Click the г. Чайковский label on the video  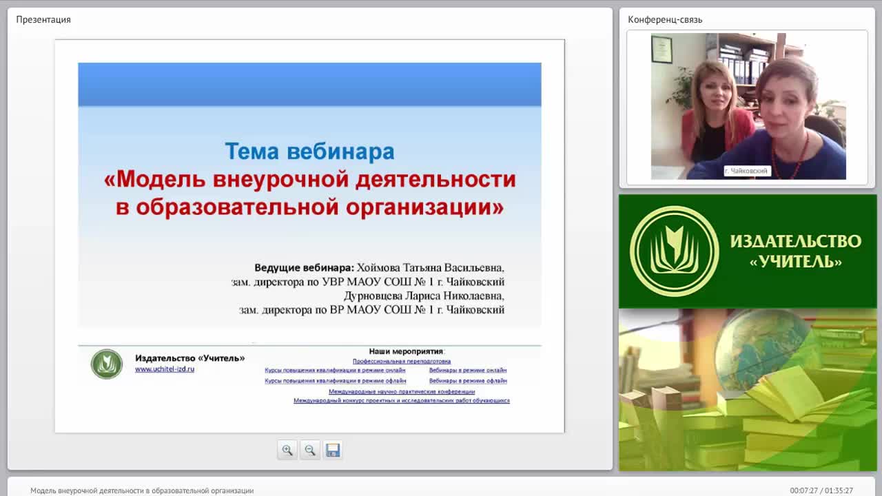pyautogui.click(x=746, y=170)
